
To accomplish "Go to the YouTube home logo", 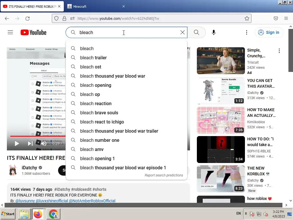I will point(33,32).
